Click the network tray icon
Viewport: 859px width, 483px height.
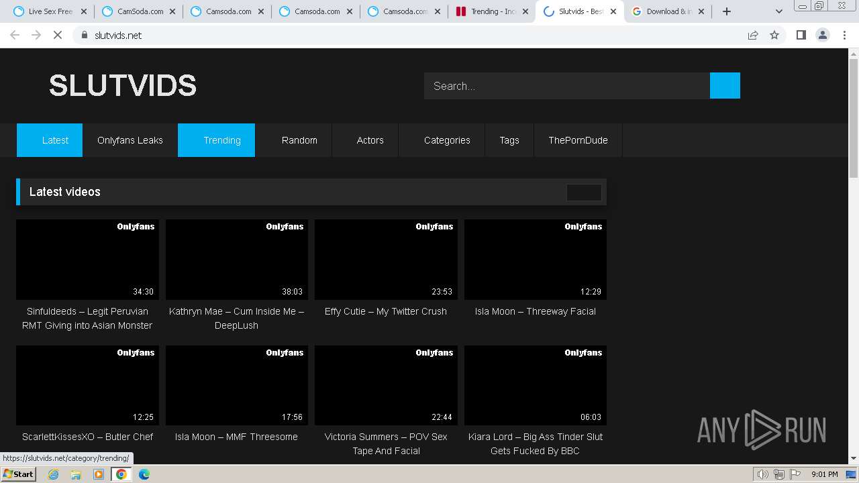(x=779, y=474)
